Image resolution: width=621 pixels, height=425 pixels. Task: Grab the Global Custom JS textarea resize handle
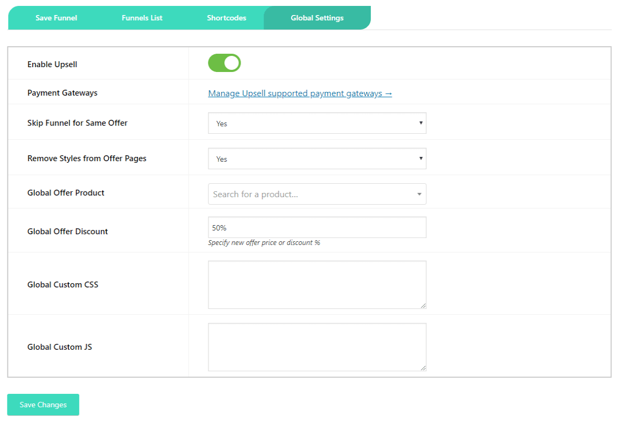point(423,368)
